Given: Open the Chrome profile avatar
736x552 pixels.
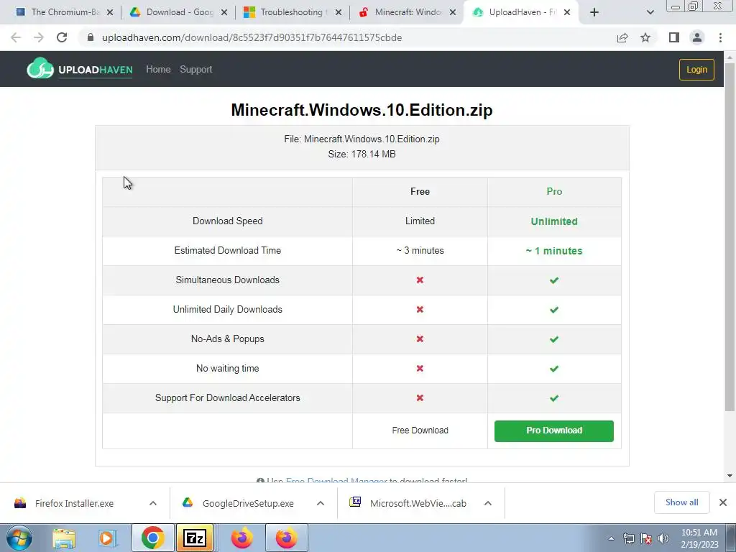Looking at the screenshot, I should point(697,37).
